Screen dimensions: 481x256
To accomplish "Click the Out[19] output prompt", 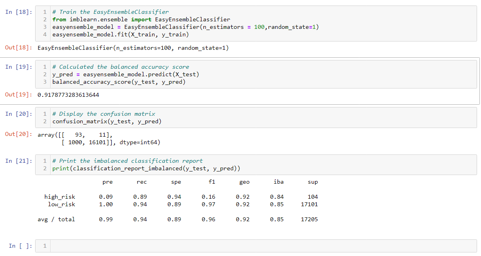I will (19, 94).
